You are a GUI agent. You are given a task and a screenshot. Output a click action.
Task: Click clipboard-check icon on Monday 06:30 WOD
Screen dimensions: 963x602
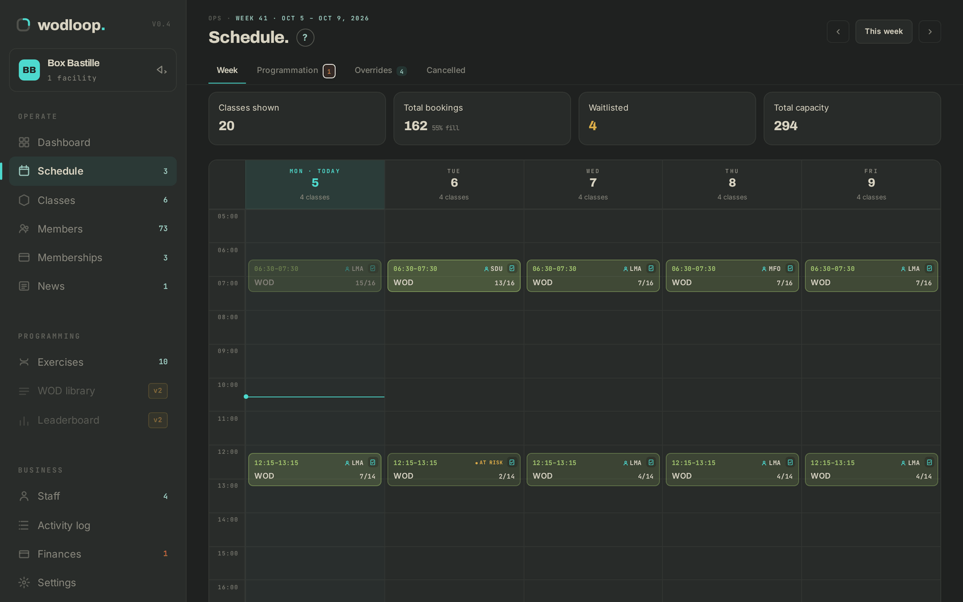click(373, 268)
